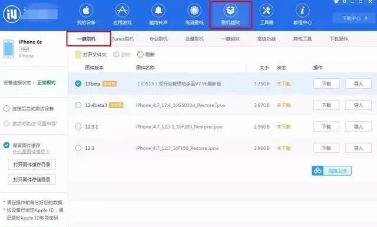This screenshot has width=377, height=227.
Task: Switch to iTunes刷机 tab
Action: click(123, 39)
